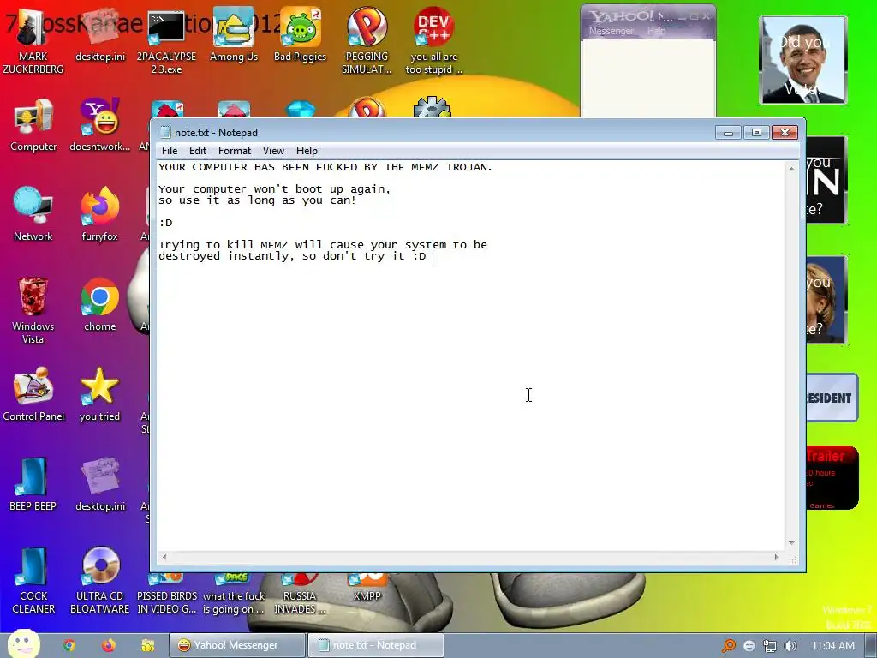Open the Network desktop icon

(33, 215)
